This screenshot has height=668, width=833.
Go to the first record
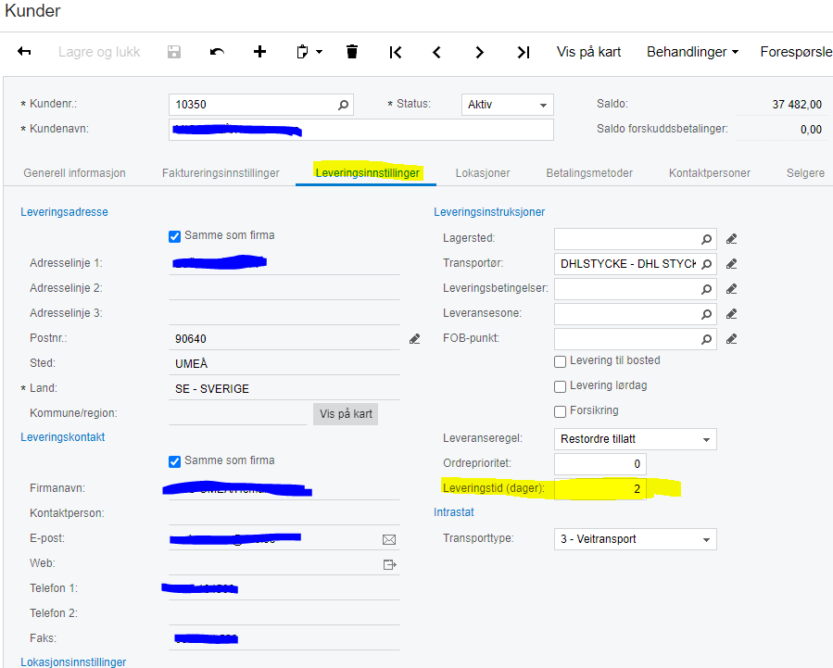click(396, 52)
